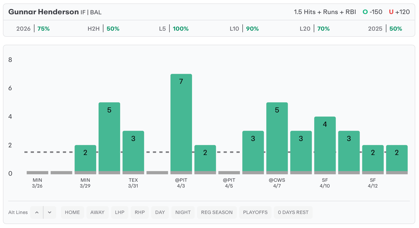This screenshot has height=228, width=419.
Task: Toggle the AWAY filter chip
Action: coord(97,212)
